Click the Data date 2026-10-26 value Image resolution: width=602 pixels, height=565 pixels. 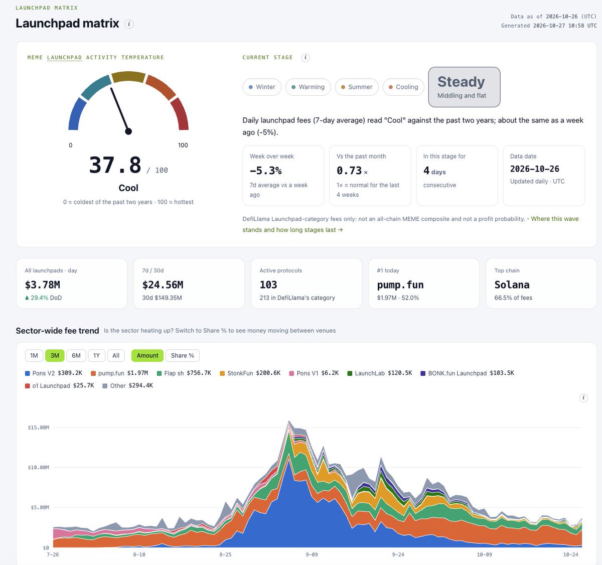[535, 169]
